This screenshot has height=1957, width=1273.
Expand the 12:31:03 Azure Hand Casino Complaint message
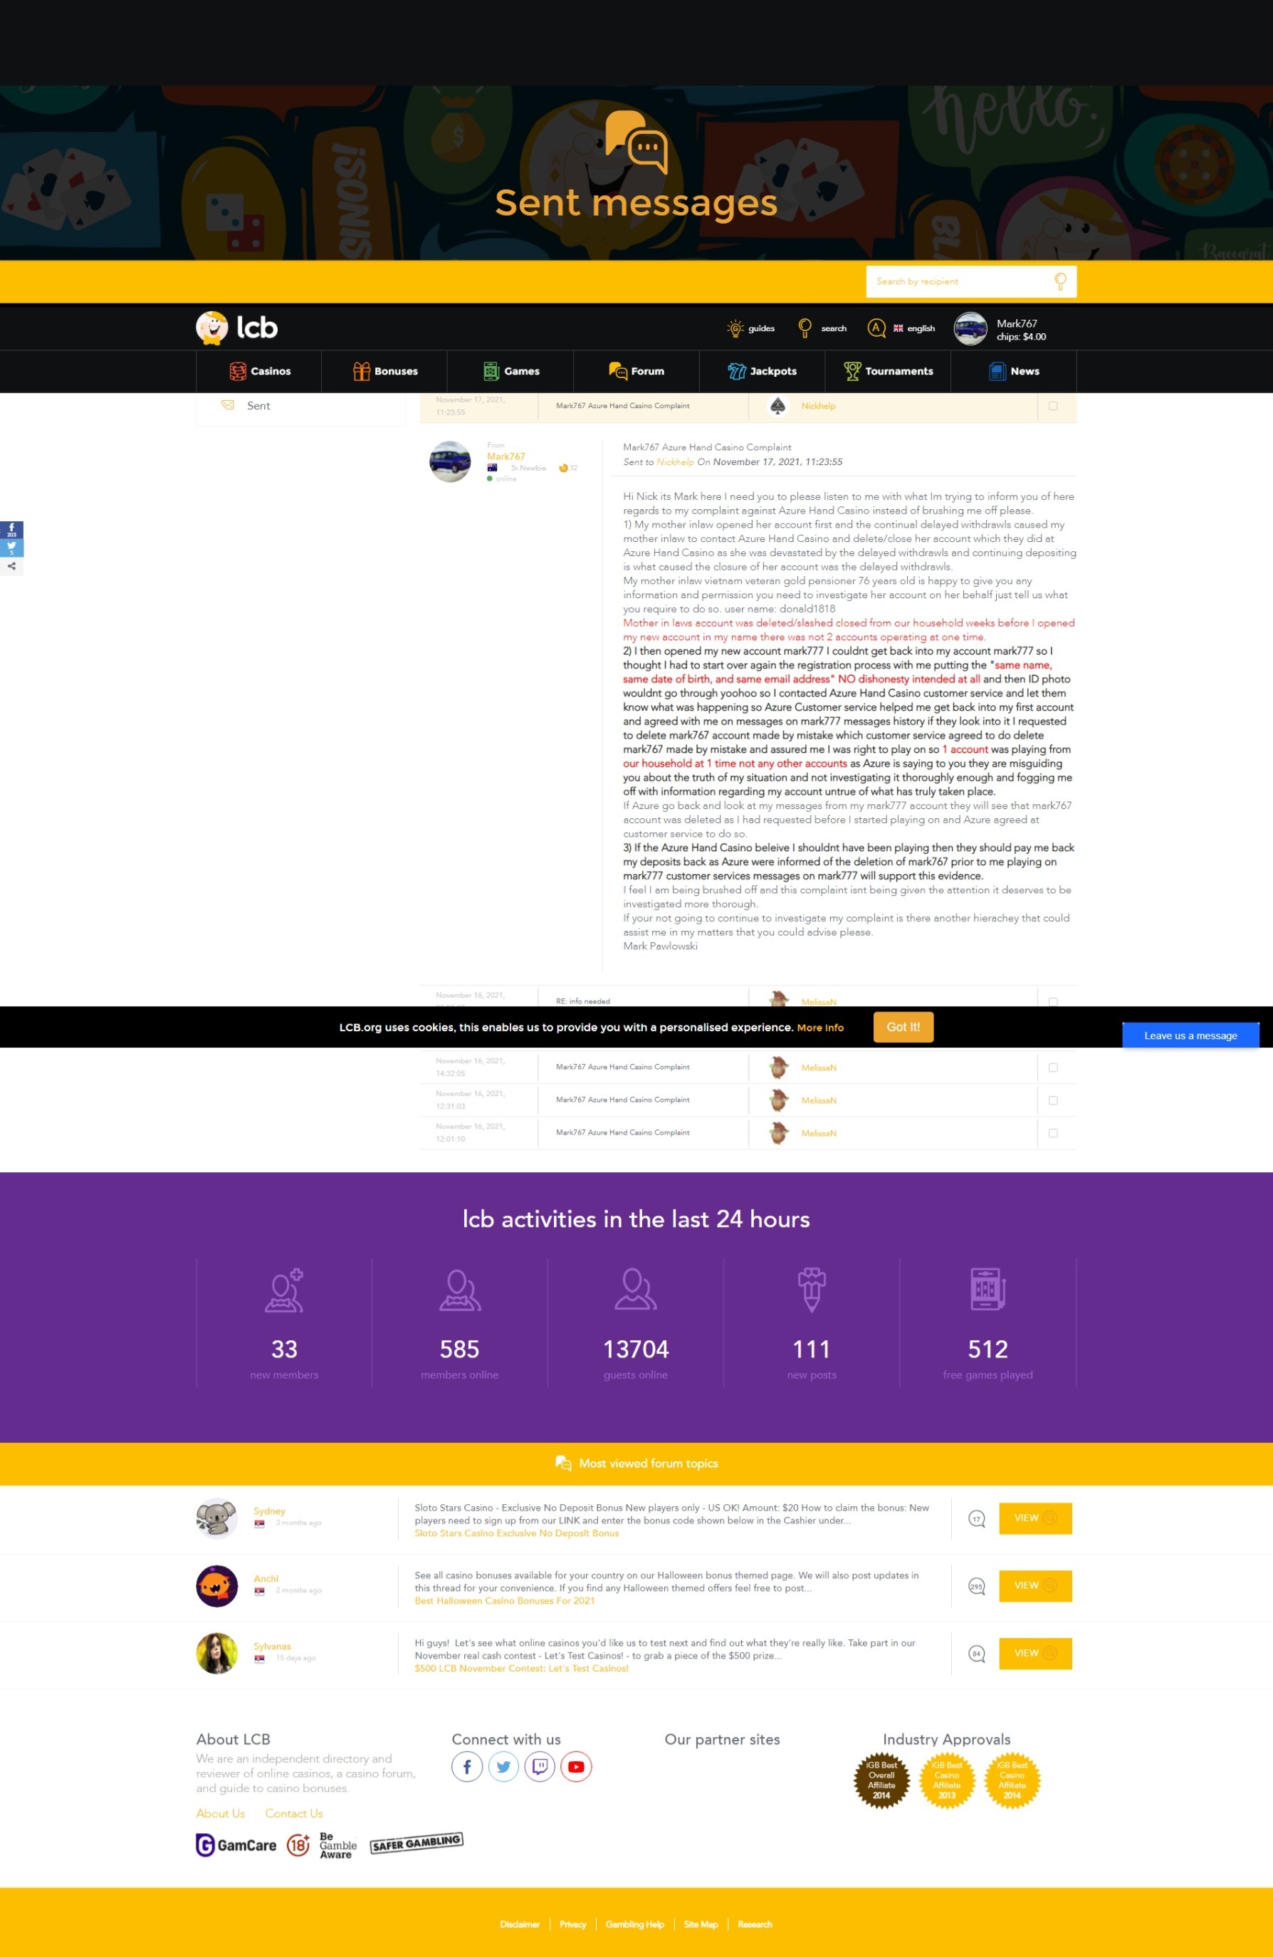622,1100
